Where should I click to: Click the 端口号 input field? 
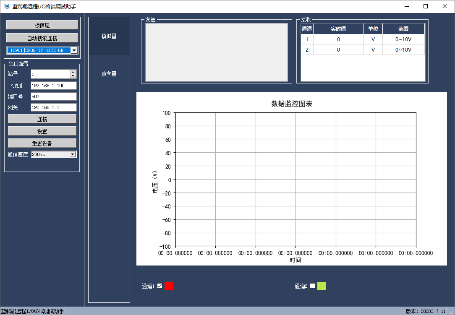tap(53, 96)
